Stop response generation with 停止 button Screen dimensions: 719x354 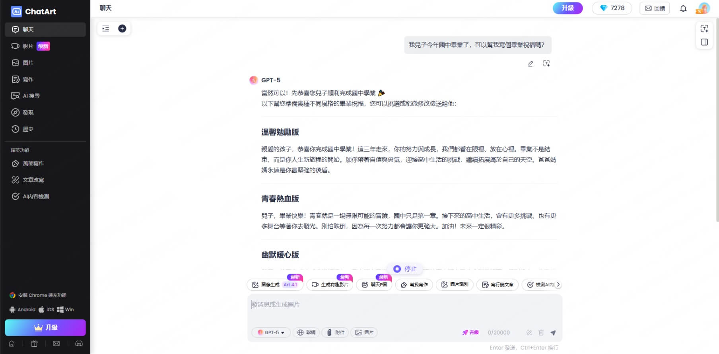point(405,269)
